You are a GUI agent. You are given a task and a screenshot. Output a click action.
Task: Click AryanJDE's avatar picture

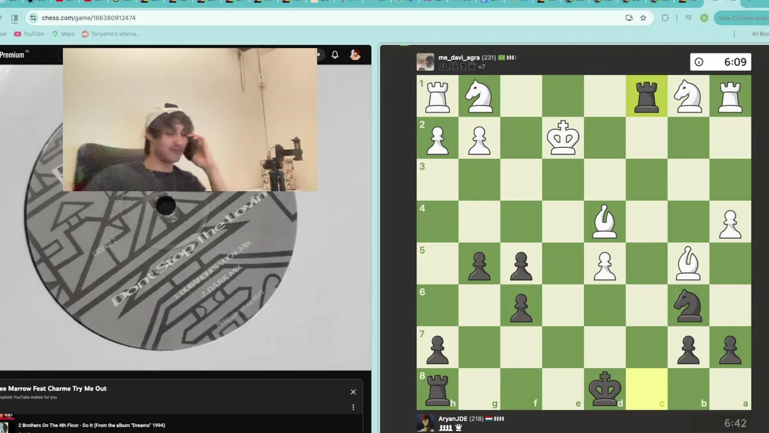(x=425, y=423)
